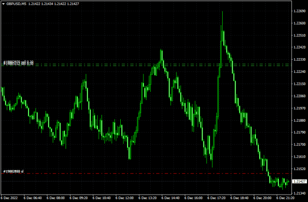This screenshot has height=202, width=308.
Task: Click price level 1.22690 on the price axis
Action: click(x=299, y=11)
